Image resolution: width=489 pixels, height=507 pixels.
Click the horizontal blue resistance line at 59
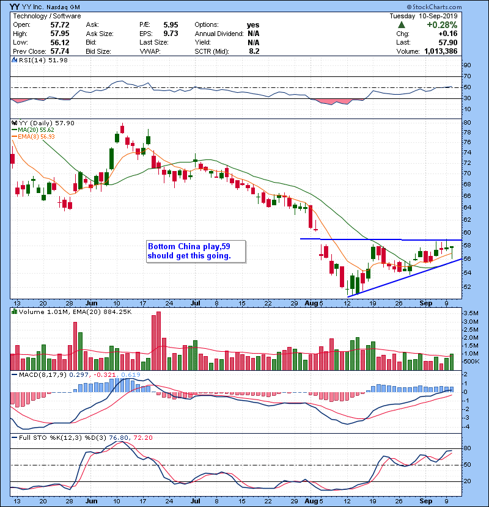(381, 239)
